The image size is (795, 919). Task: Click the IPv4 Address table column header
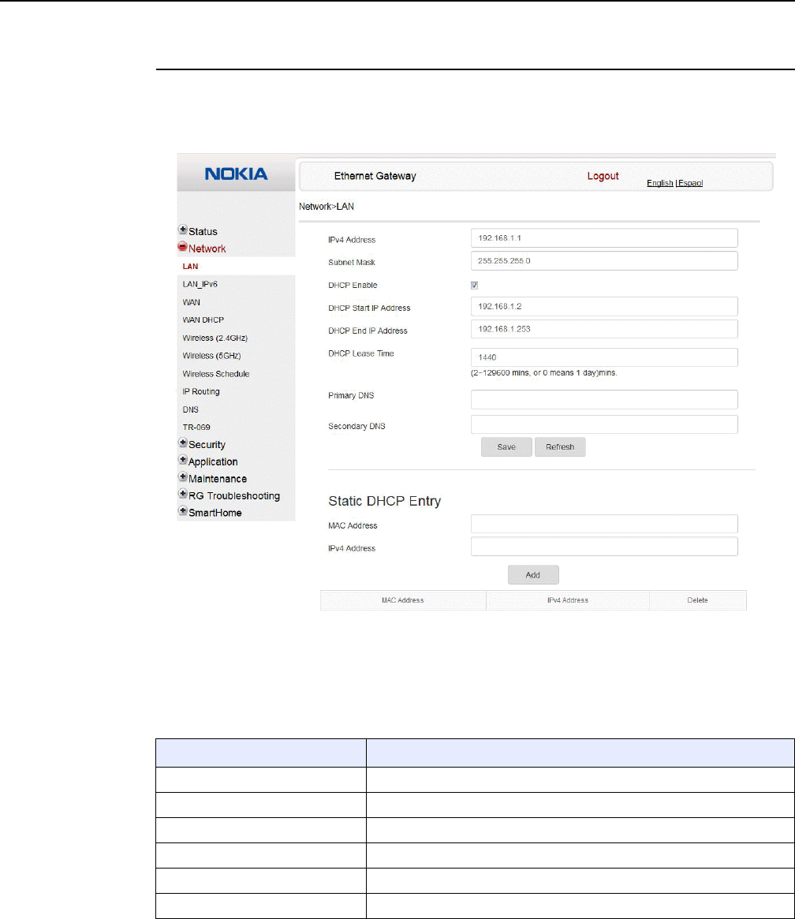[x=568, y=600]
